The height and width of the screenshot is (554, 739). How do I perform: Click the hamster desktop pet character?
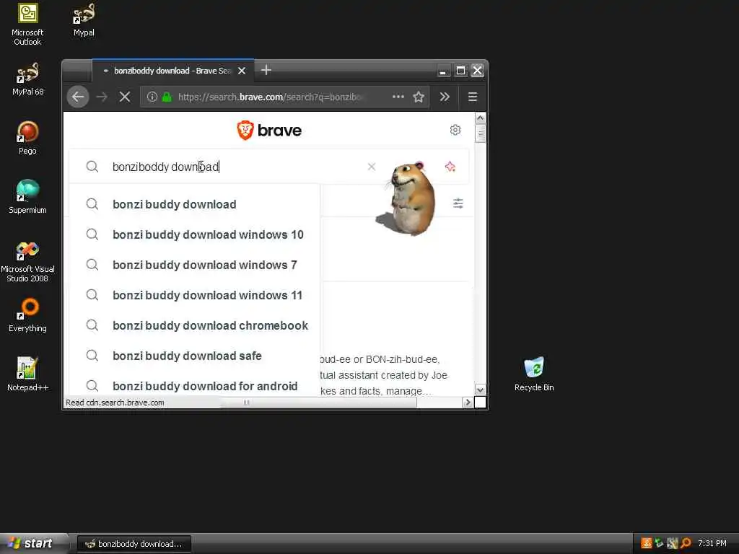(x=409, y=198)
